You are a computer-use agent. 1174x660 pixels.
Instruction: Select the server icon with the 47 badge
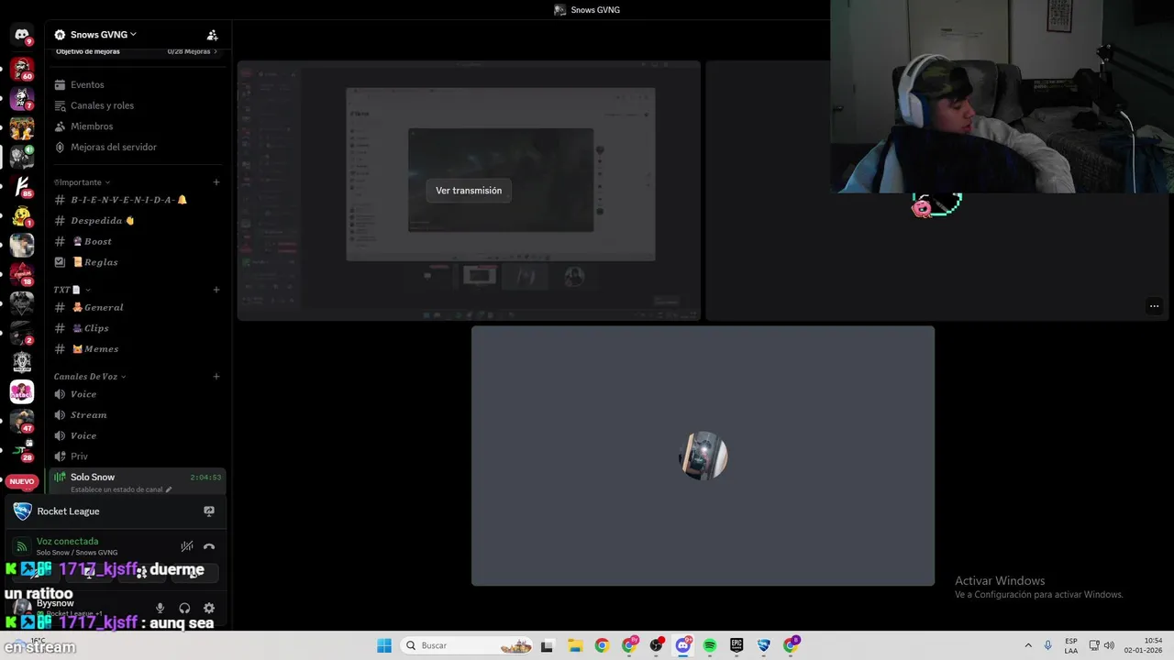click(22, 422)
